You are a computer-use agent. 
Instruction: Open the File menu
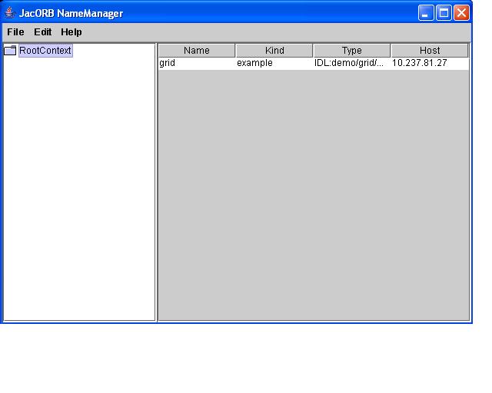click(15, 32)
